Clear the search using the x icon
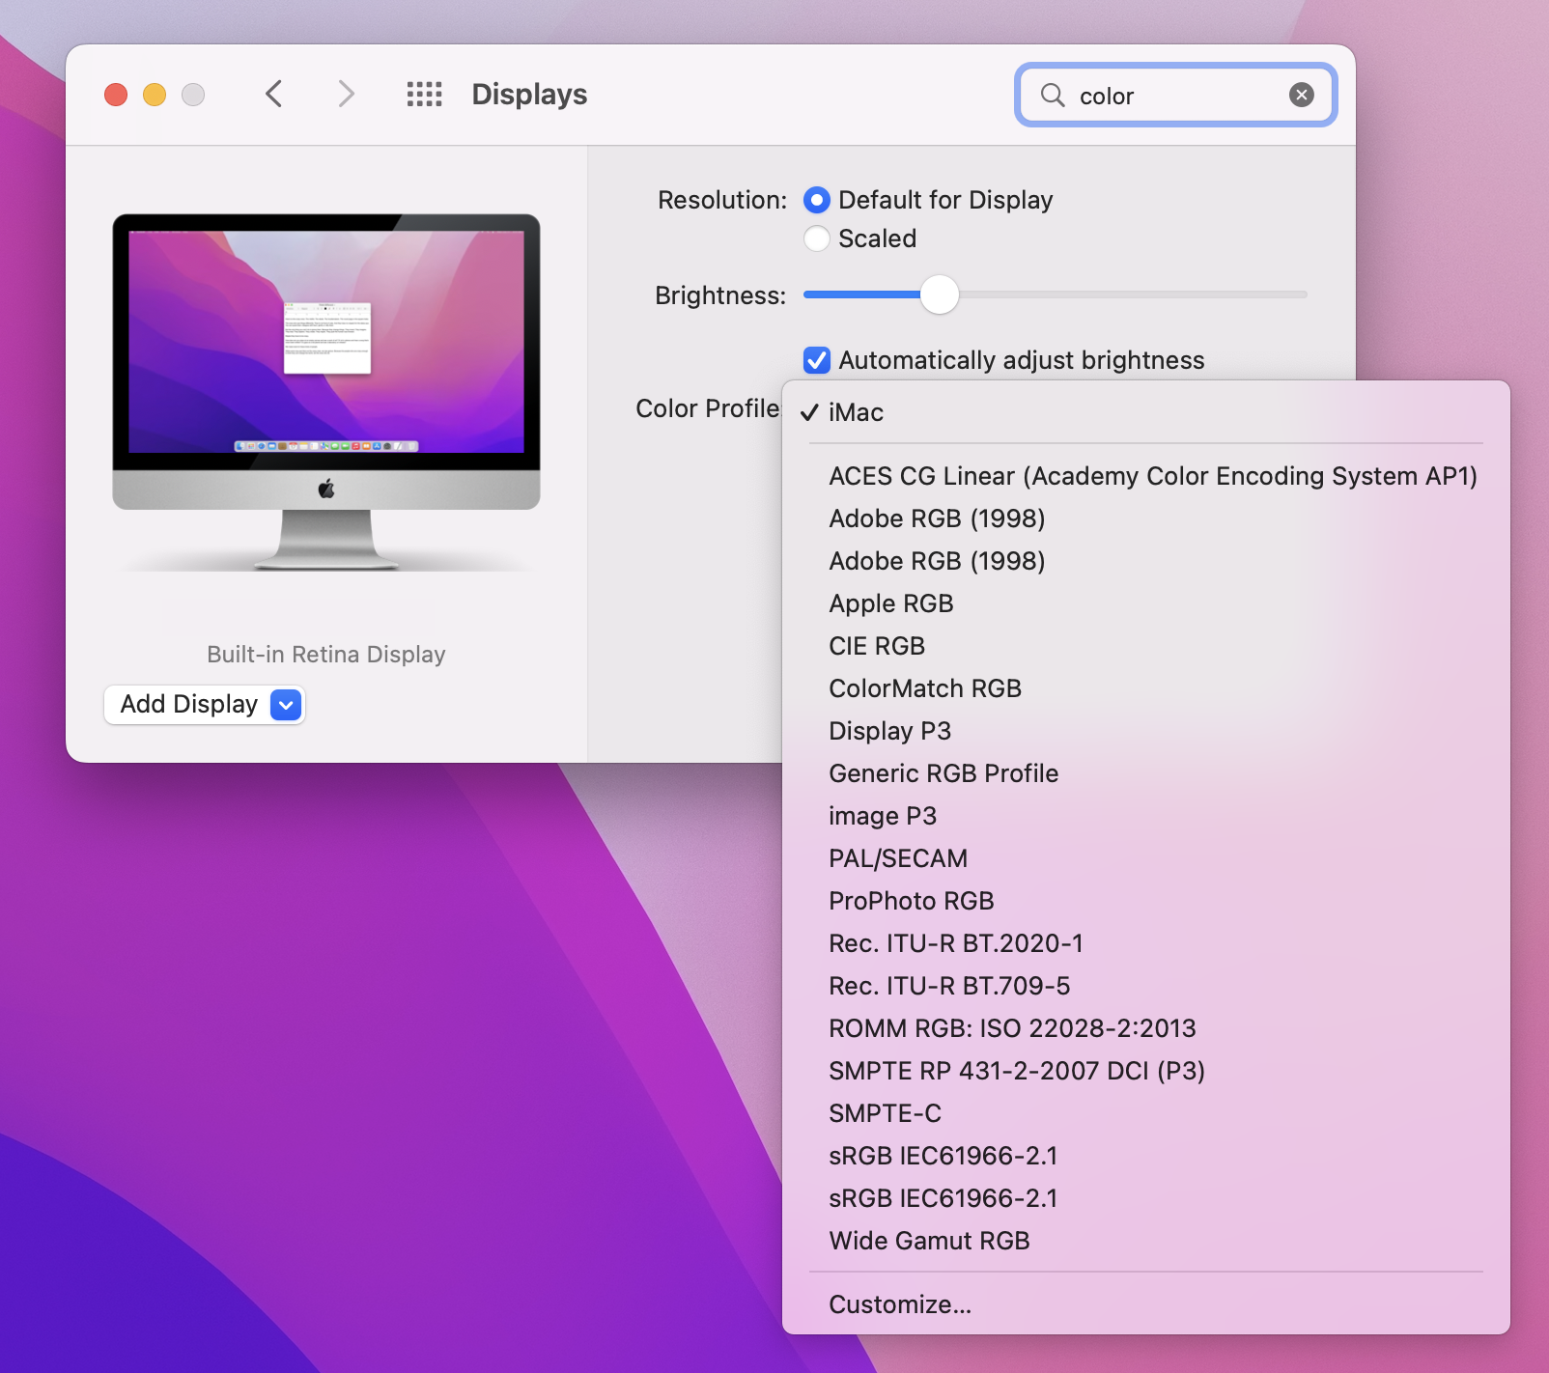This screenshot has height=1373, width=1549. 1301,94
